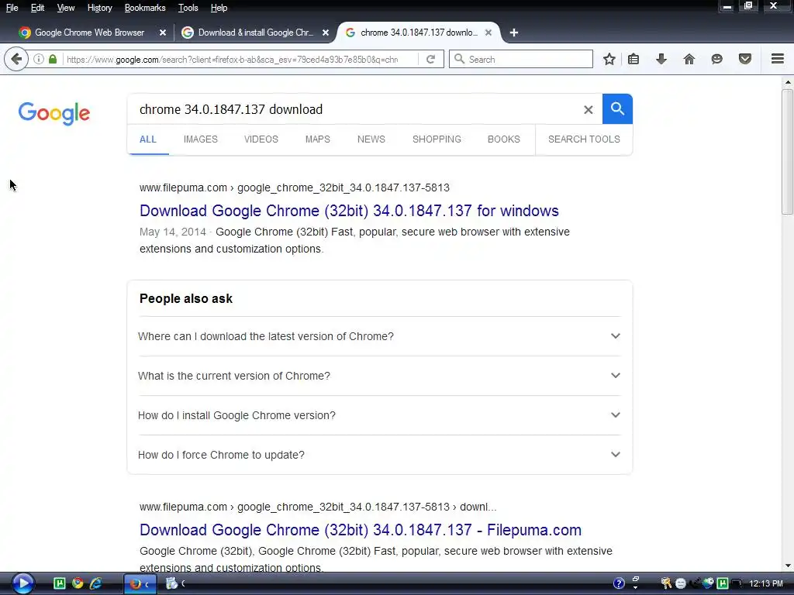Select the ALL results tab
Viewport: 794px width, 595px height.
(x=148, y=139)
